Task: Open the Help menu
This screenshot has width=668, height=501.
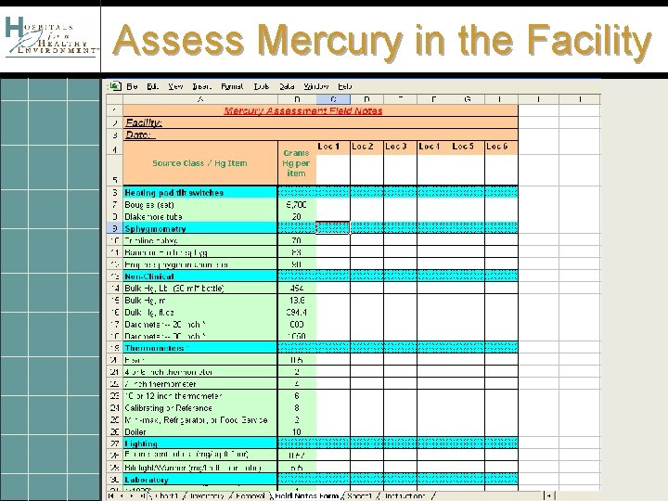Action: click(344, 86)
